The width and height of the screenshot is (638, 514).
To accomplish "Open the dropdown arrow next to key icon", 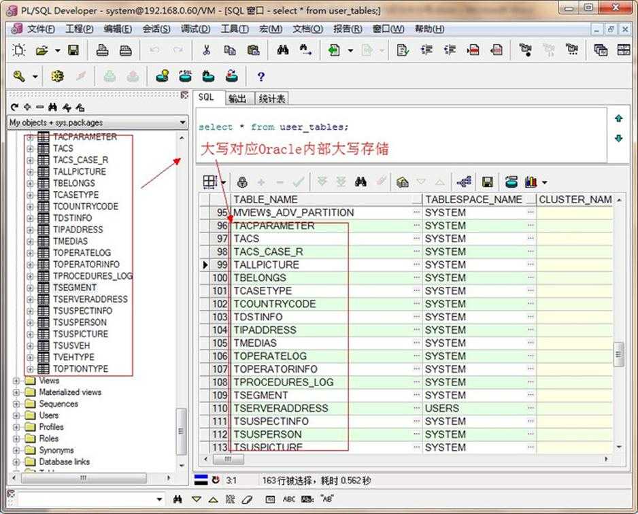I will 35,76.
